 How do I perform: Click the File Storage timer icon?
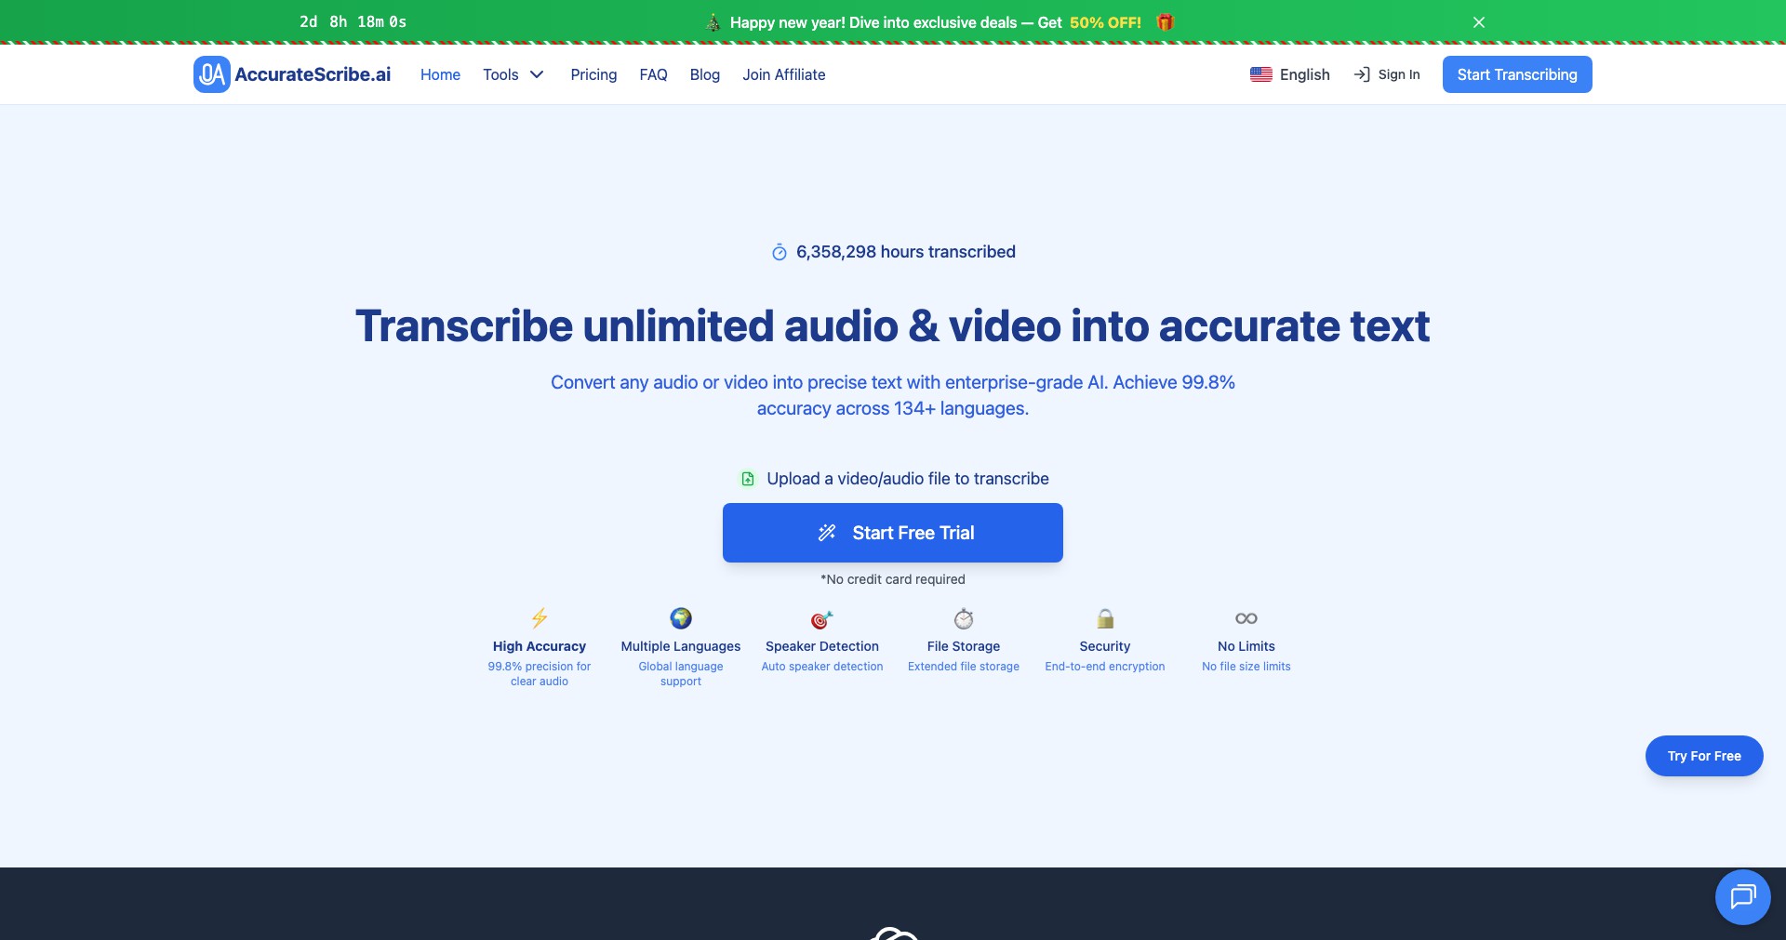(x=964, y=618)
